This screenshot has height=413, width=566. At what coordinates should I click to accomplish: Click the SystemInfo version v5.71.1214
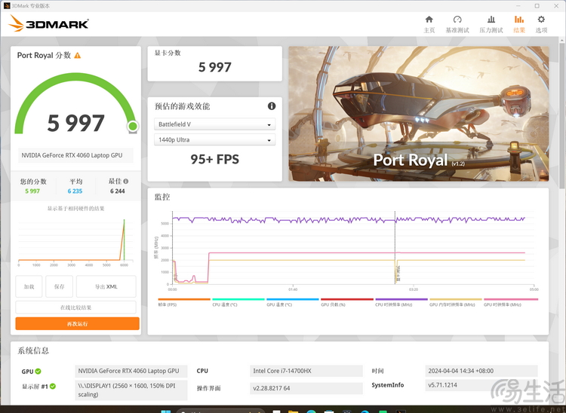481,385
